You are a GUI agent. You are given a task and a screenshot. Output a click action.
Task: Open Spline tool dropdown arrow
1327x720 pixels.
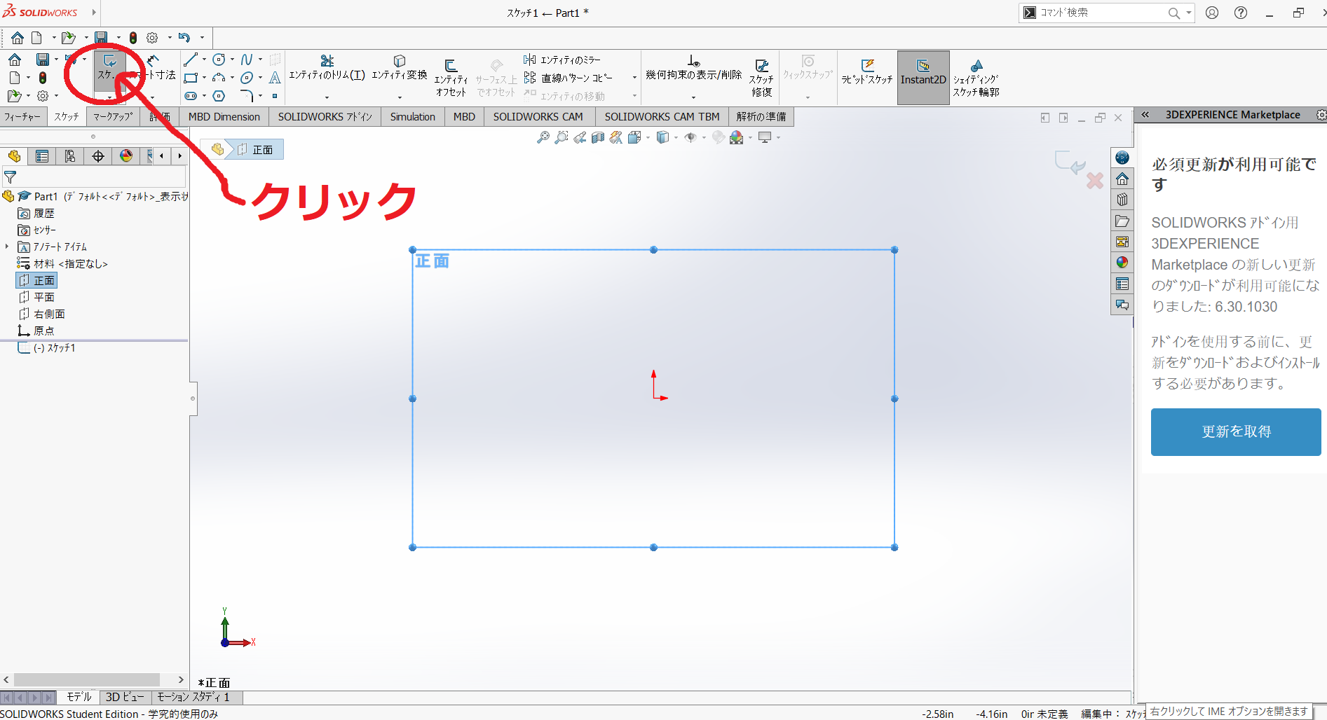(x=260, y=60)
